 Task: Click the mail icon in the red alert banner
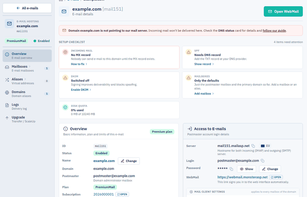(x=64, y=31)
